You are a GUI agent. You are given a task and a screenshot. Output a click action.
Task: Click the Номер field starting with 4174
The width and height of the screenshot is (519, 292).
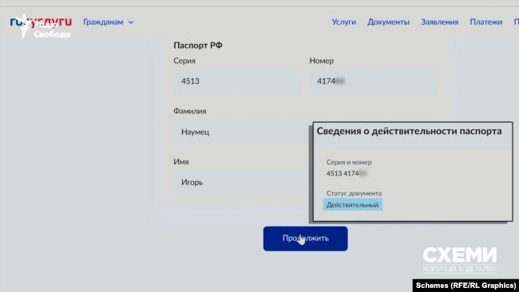[x=373, y=81]
